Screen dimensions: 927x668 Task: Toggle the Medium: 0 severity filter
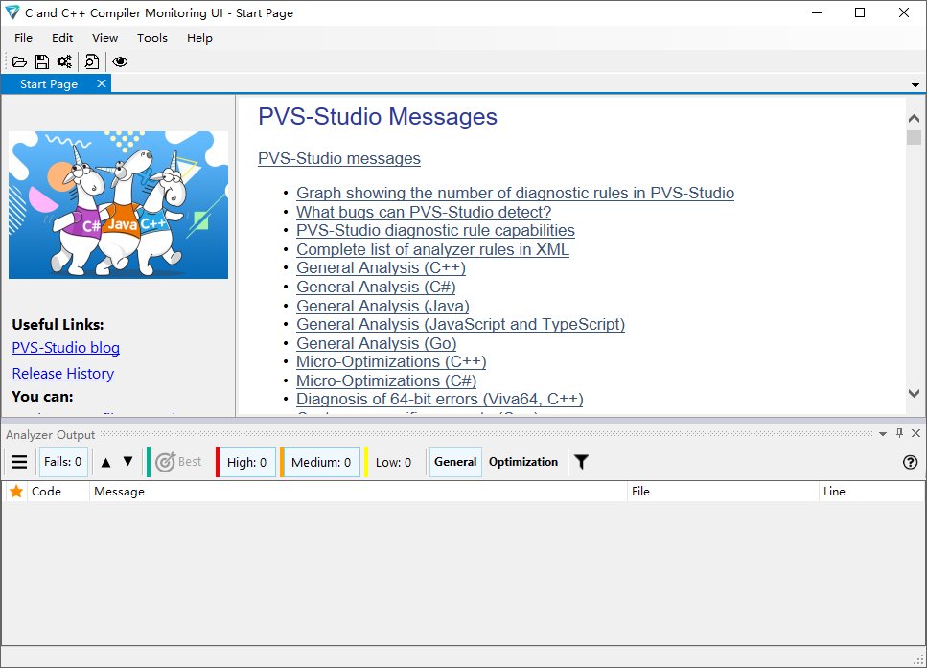[x=321, y=462]
